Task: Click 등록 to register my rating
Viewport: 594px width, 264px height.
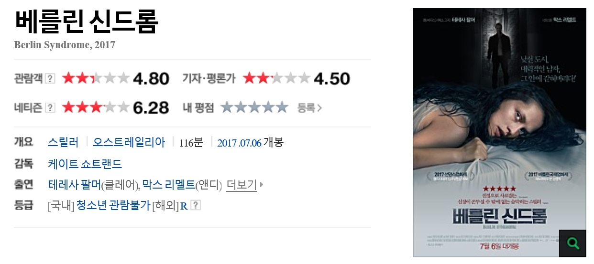Action: pos(309,108)
